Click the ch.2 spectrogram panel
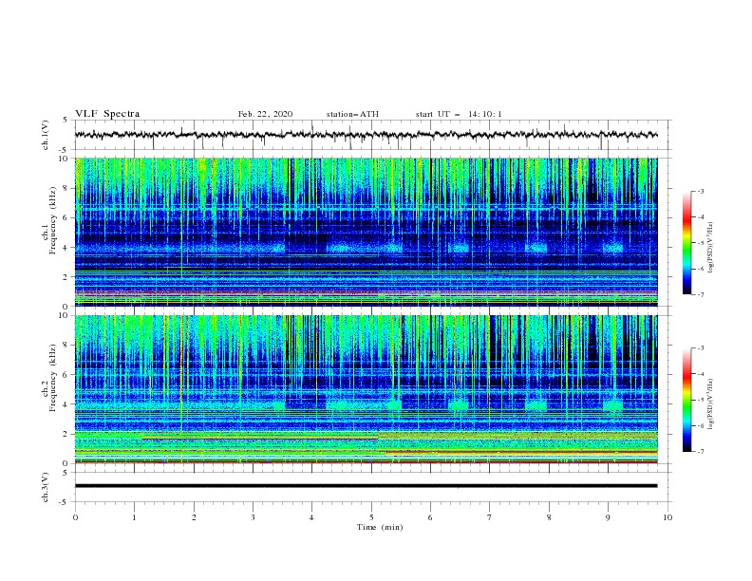This screenshot has width=752, height=581. coord(366,389)
